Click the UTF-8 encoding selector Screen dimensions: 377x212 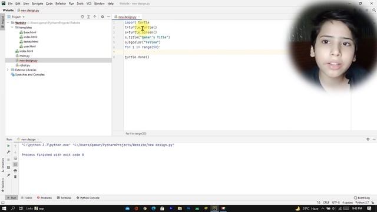coord(336,203)
